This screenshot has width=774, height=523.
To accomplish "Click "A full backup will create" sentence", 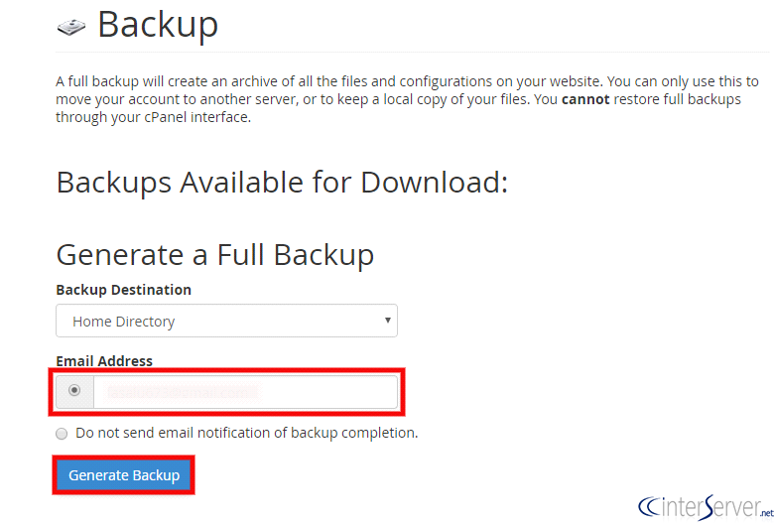I will [x=139, y=81].
